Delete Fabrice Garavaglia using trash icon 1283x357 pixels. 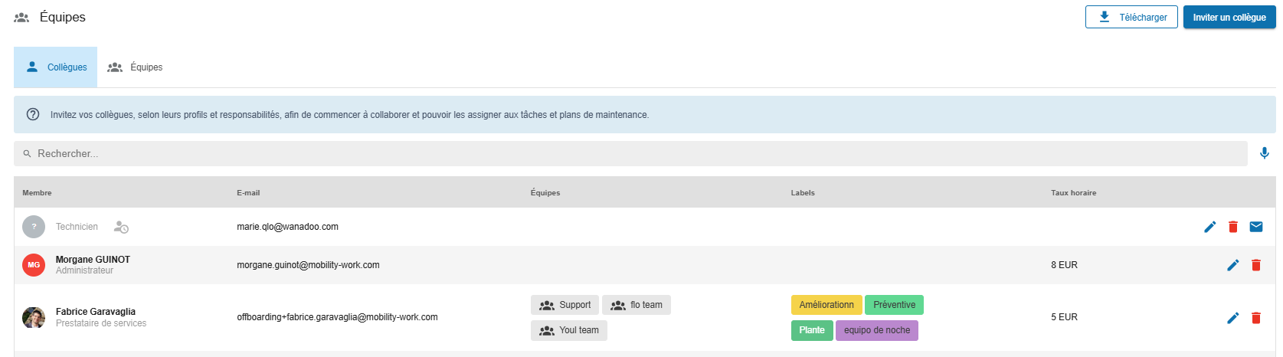1256,318
